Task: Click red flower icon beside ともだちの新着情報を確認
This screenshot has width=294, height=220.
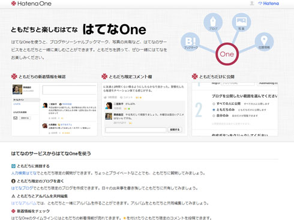Action: [x=14, y=77]
